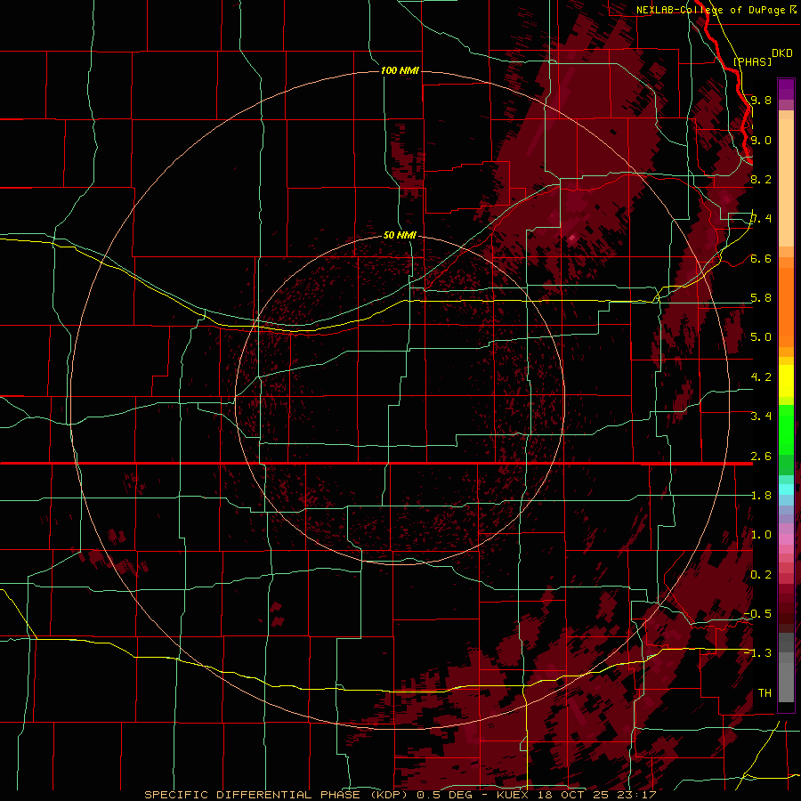This screenshot has height=801, width=801.
Task: Click the 8.2 value on the color scale
Action: click(761, 179)
